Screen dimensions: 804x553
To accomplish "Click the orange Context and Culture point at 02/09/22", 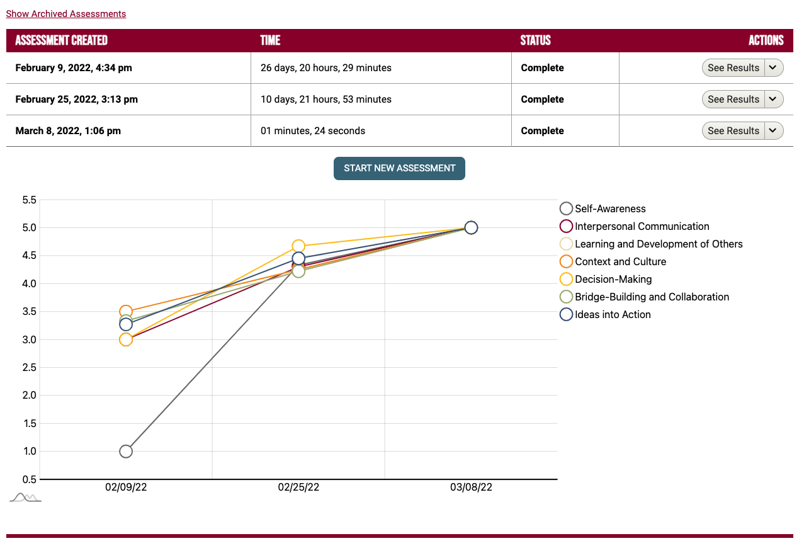I will tap(125, 311).
